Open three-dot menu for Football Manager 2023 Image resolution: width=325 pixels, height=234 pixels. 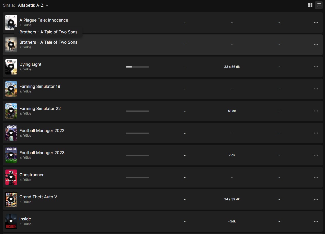pyautogui.click(x=316, y=155)
